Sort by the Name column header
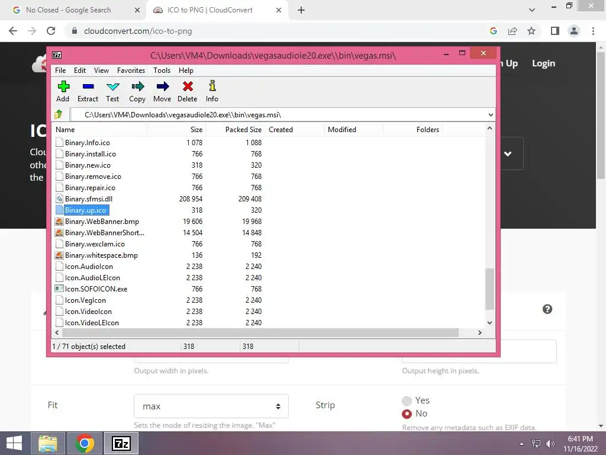 point(99,130)
